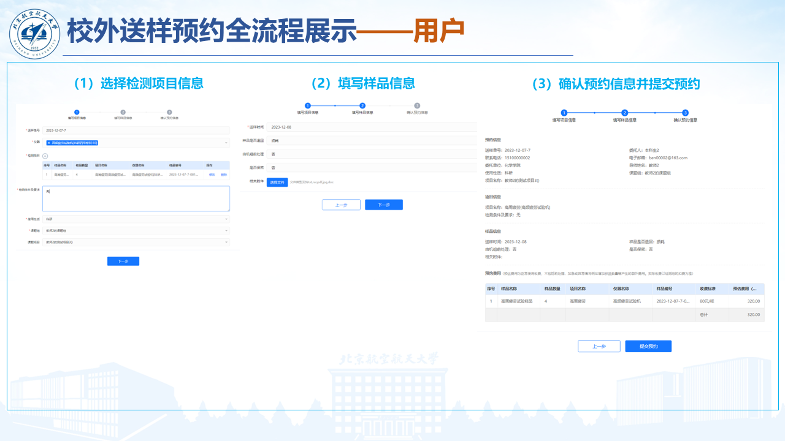Click step 3 circle in the right panel
Viewport: 785px width, 441px height.
(685, 113)
